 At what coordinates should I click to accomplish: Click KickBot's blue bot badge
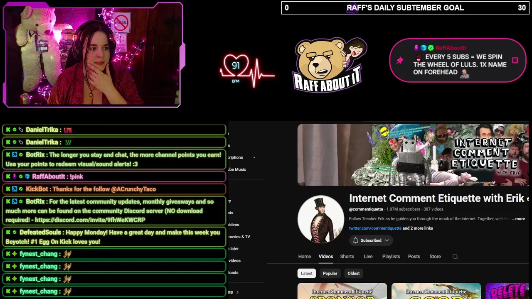(15, 189)
